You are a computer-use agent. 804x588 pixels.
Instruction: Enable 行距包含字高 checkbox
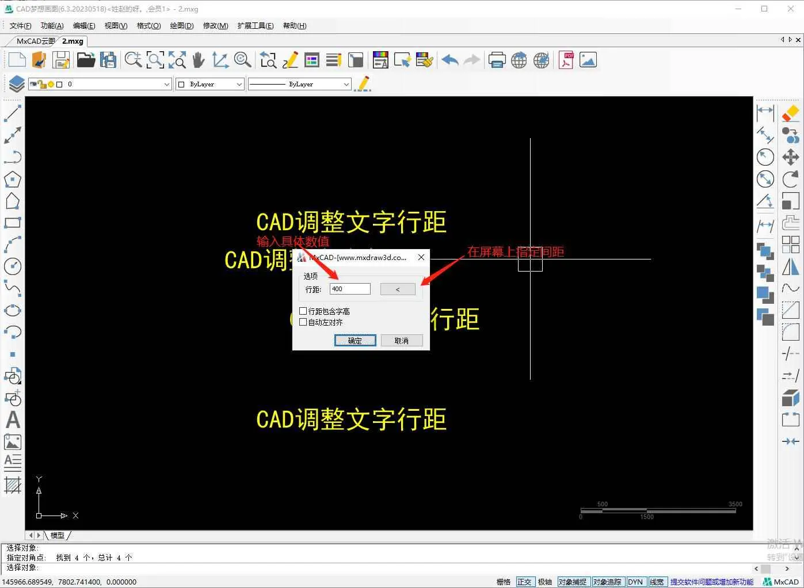pos(303,311)
